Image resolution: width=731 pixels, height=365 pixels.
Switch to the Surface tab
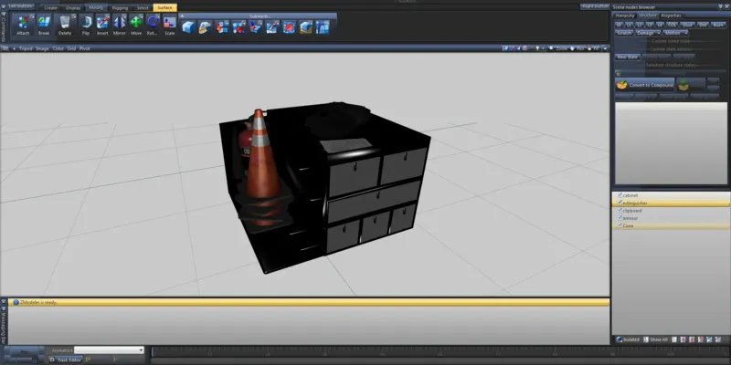pyautogui.click(x=164, y=7)
